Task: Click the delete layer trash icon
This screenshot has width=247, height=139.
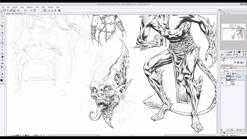Action: tap(245, 130)
